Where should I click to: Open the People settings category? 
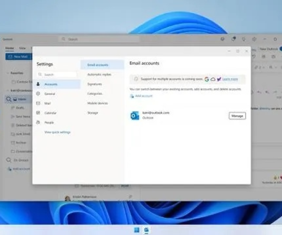[x=49, y=123]
